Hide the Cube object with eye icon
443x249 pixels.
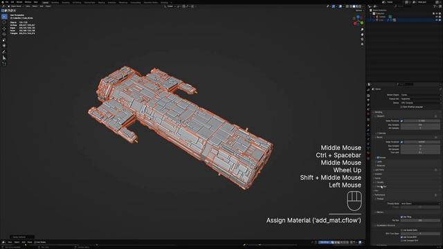(x=437, y=20)
